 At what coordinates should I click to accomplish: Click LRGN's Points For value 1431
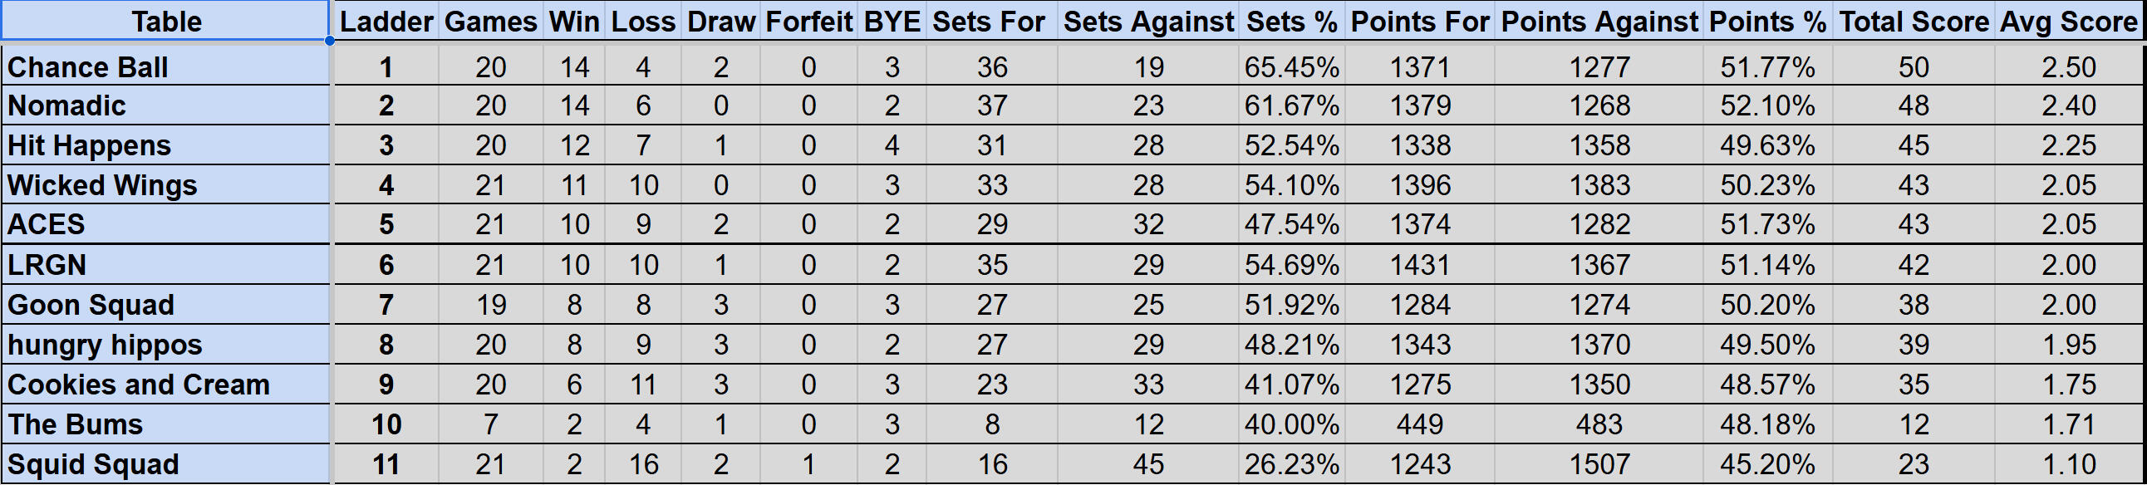coord(1419,265)
